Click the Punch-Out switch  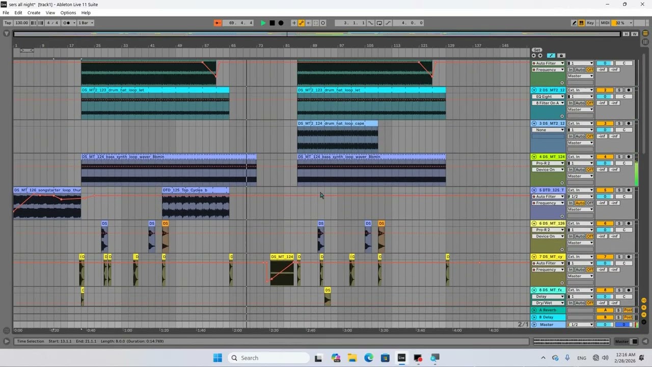(x=388, y=23)
